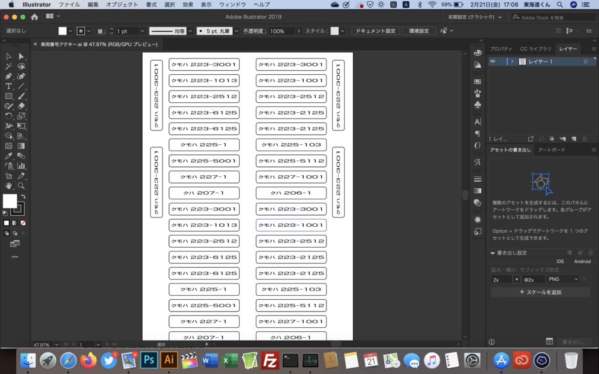Click Collect for Export icon in Layers panel
Viewport: 599px width, 374px height.
pos(531,139)
